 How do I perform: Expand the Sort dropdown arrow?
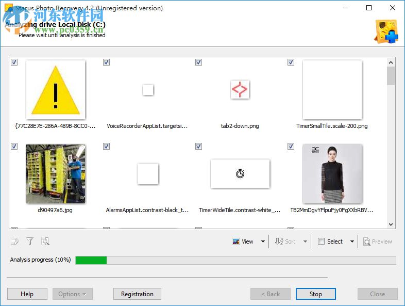pyautogui.click(x=305, y=241)
